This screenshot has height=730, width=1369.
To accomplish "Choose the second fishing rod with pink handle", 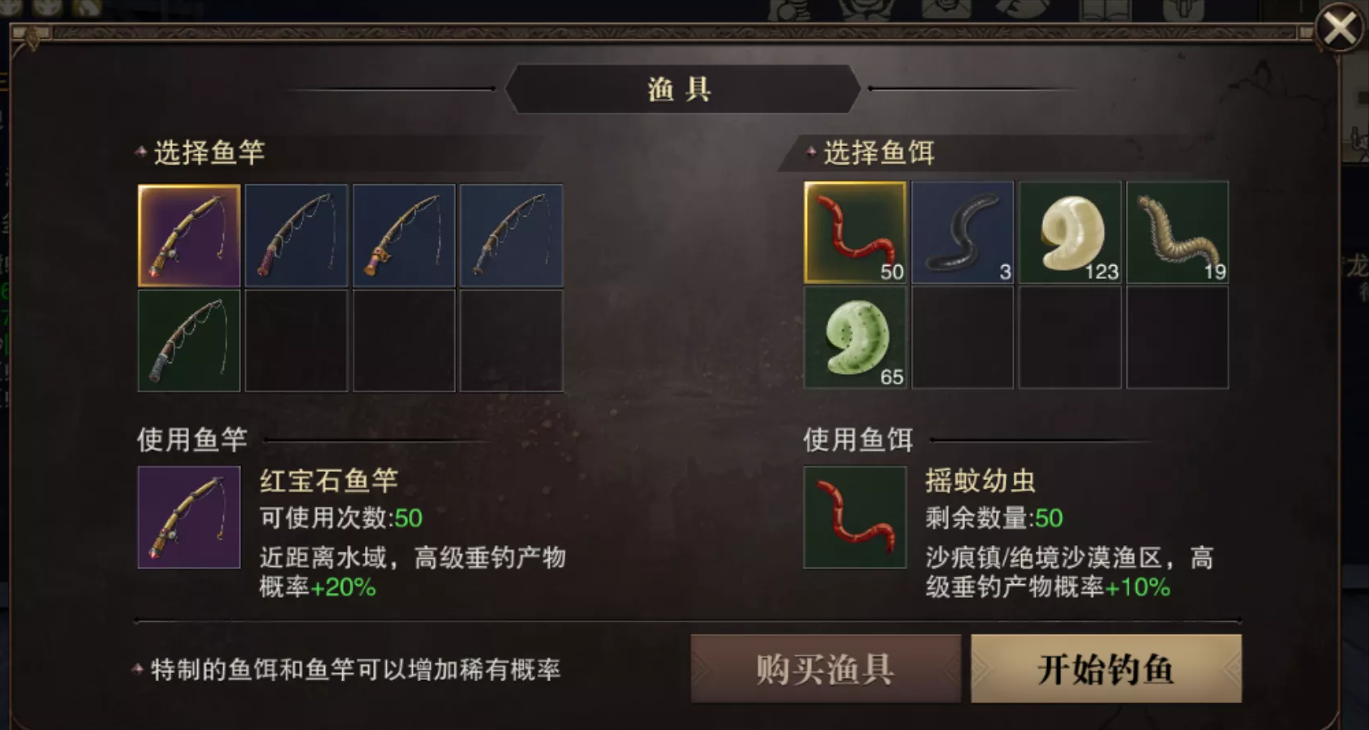I will [x=296, y=235].
